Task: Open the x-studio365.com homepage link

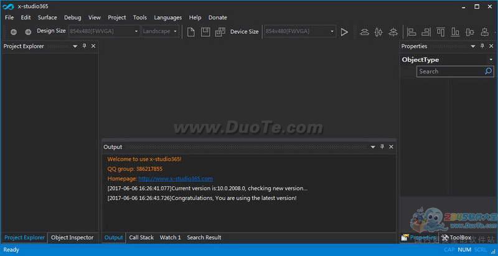Action: [x=176, y=179]
